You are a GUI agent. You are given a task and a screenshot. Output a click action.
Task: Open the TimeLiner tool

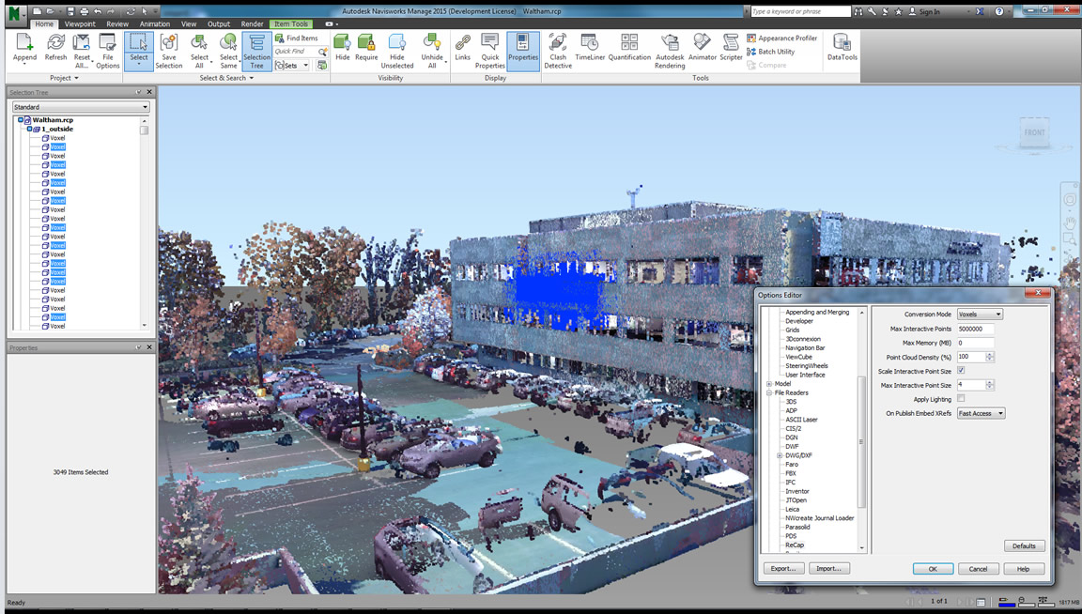tap(590, 47)
